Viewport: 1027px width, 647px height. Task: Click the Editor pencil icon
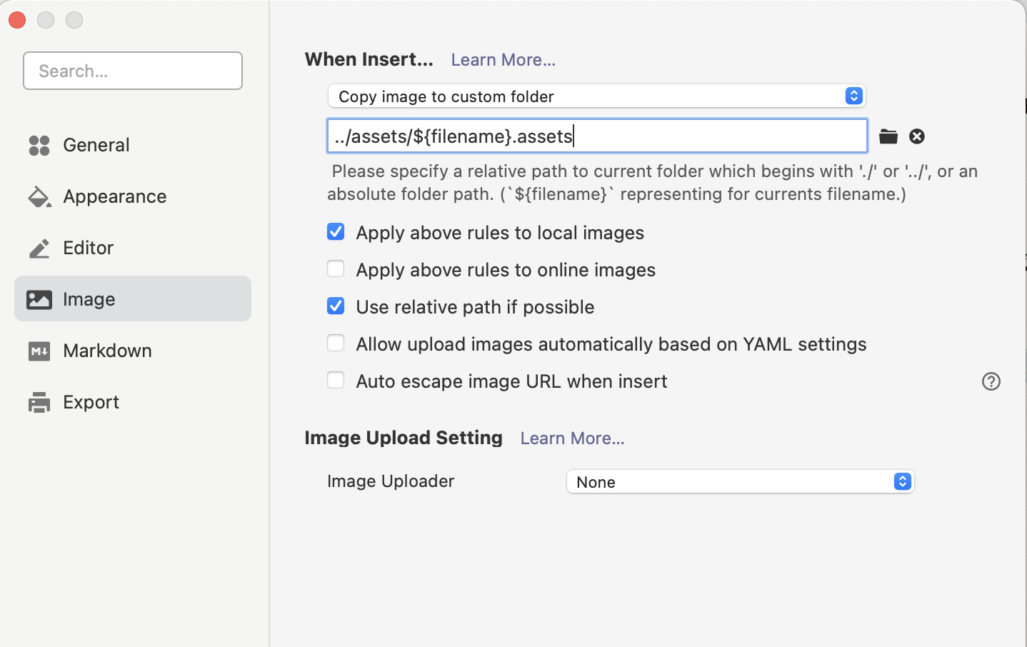tap(39, 248)
